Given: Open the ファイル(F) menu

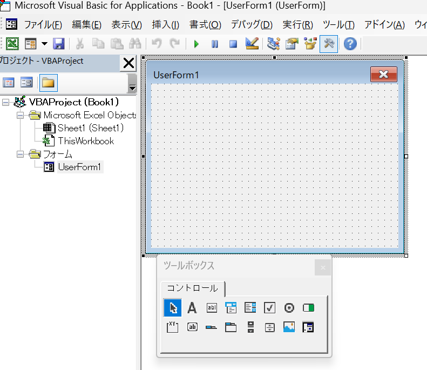Looking at the screenshot, I should tap(43, 25).
